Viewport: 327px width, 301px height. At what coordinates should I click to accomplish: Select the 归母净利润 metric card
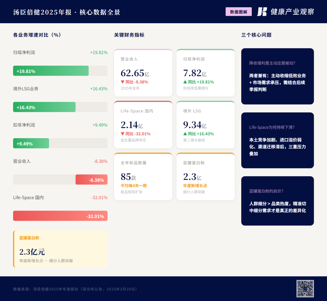[x=206, y=73]
